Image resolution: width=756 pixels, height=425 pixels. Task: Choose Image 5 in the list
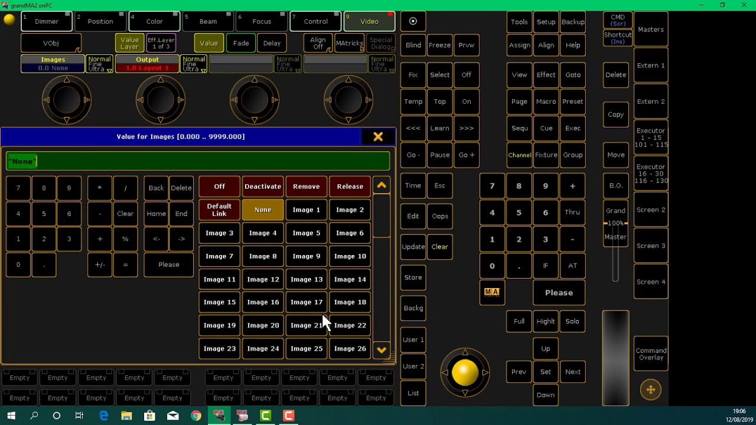tap(307, 233)
